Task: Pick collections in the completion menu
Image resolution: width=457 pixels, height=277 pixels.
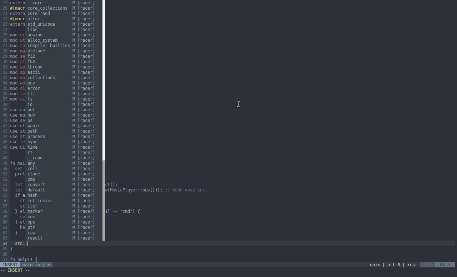Action: coord(64,78)
